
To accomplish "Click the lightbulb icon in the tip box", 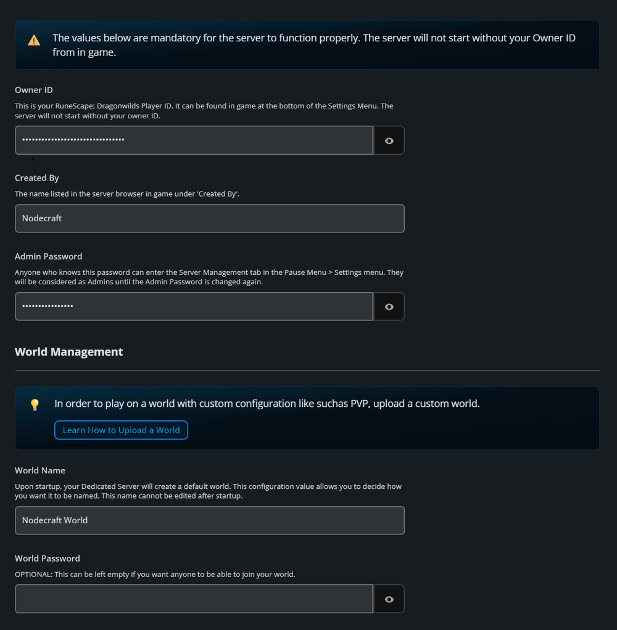I will [x=35, y=405].
